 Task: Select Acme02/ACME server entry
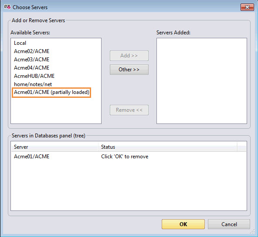(x=31, y=51)
